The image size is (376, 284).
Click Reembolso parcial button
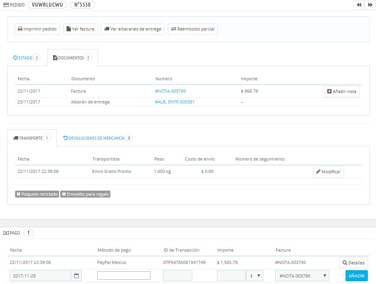(193, 29)
